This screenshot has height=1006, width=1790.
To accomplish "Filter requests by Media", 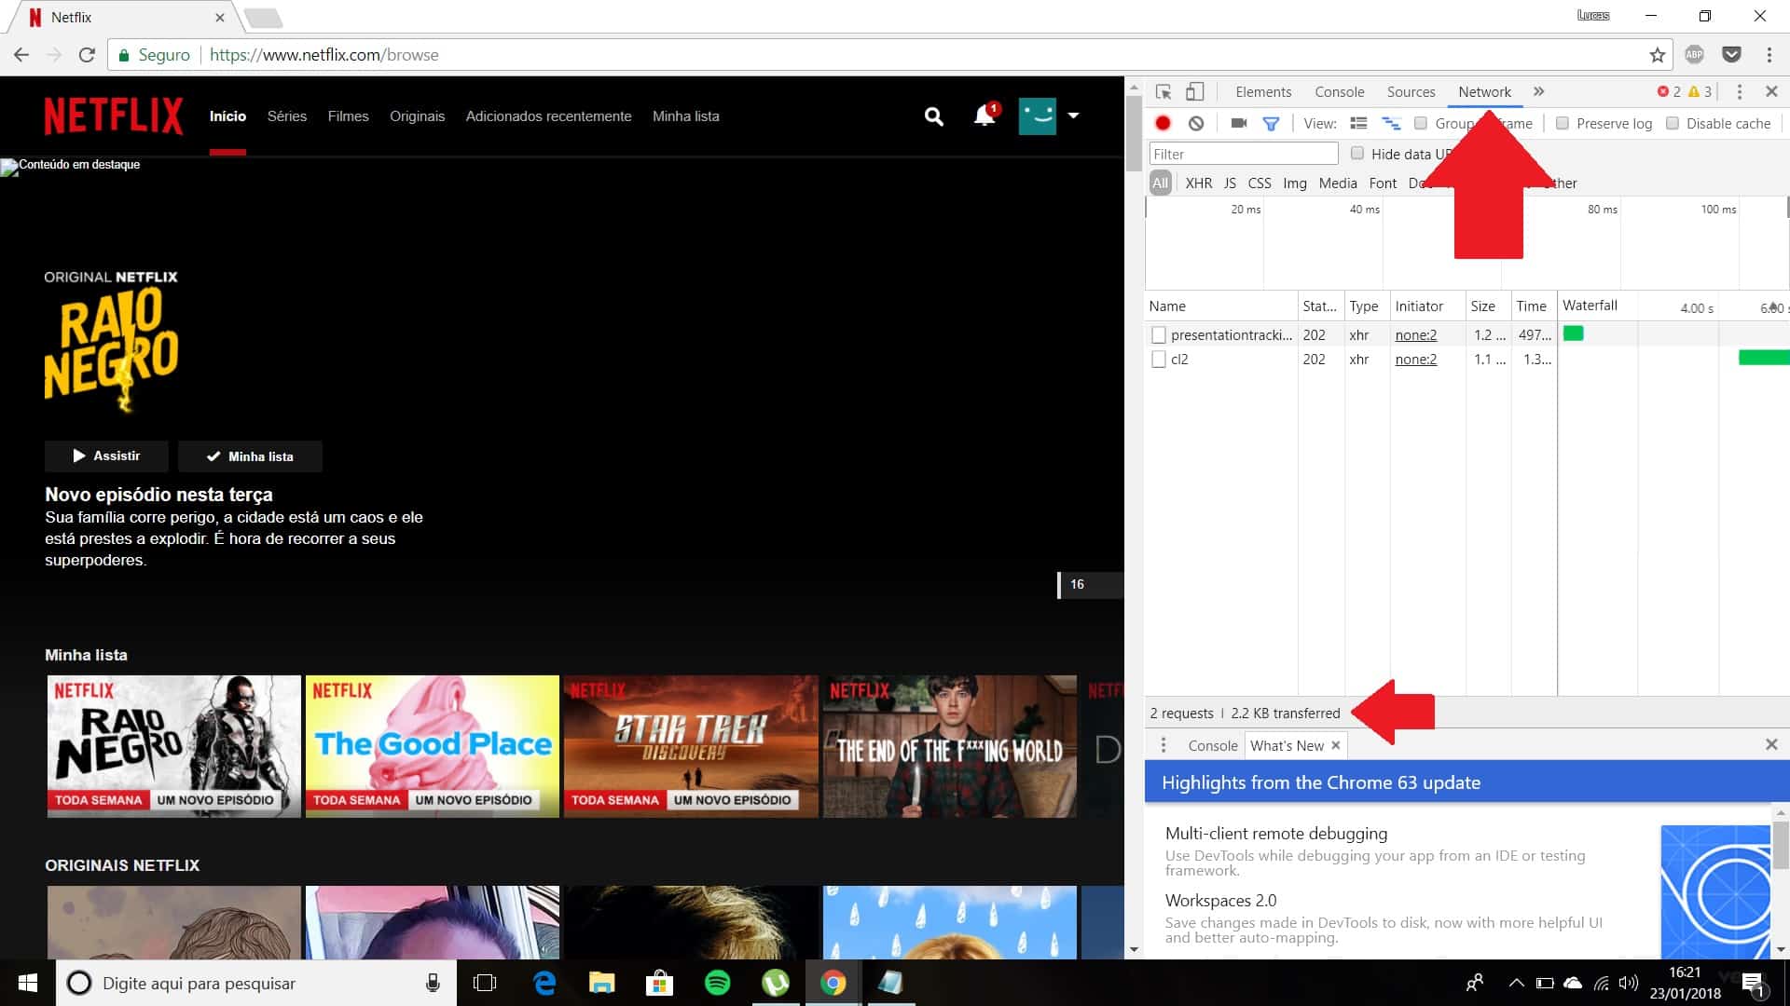I will (1337, 184).
